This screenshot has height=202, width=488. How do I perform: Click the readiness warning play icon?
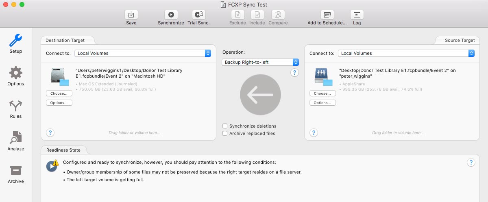tap(52, 166)
